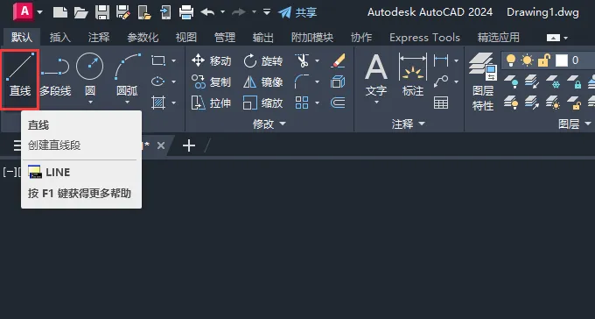Open the AutoCAD application menu (A logo)
The height and width of the screenshot is (319, 595).
coord(24,11)
